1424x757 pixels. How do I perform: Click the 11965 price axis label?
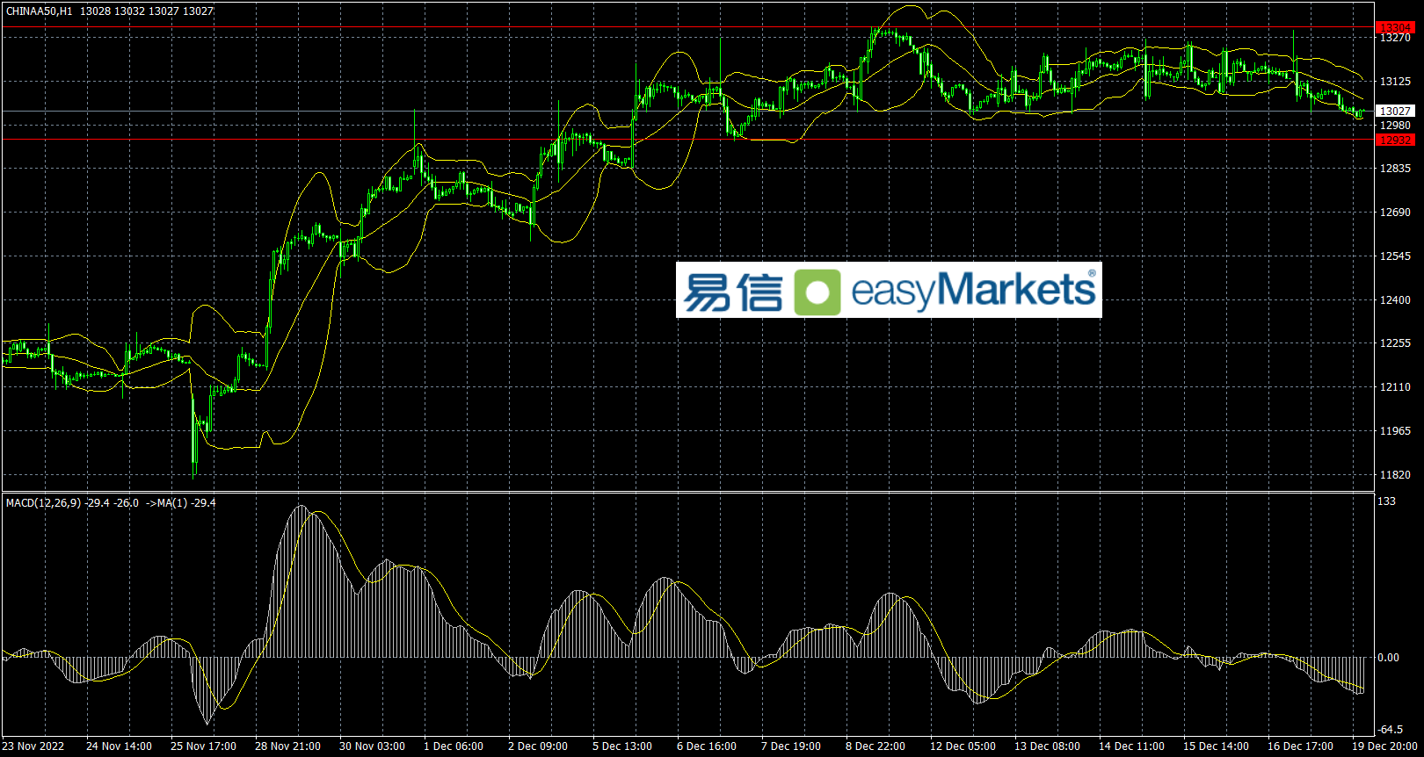[x=1395, y=431]
